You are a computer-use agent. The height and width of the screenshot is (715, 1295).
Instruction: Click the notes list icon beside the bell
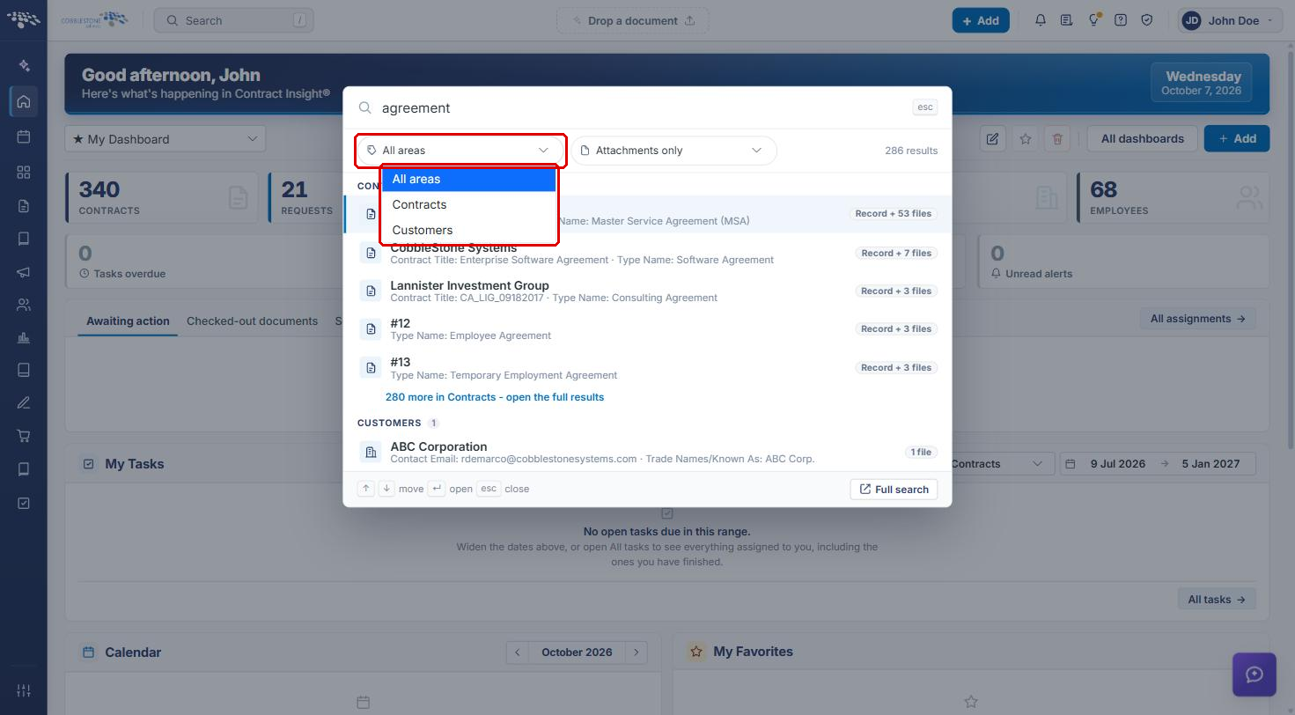tap(1066, 20)
